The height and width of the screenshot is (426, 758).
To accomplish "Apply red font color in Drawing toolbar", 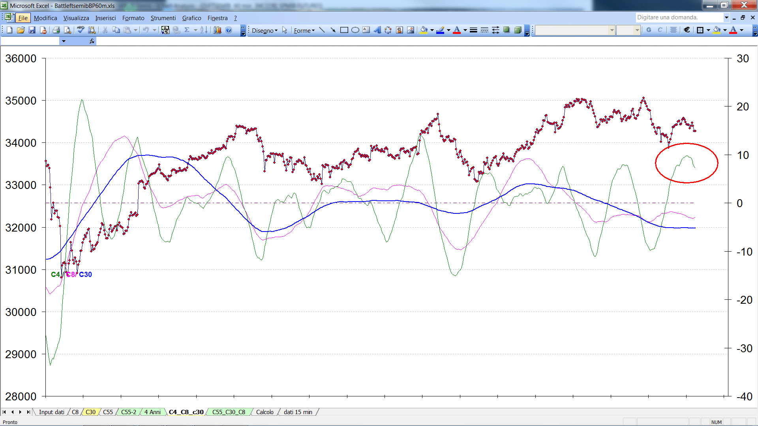I will coord(457,30).
